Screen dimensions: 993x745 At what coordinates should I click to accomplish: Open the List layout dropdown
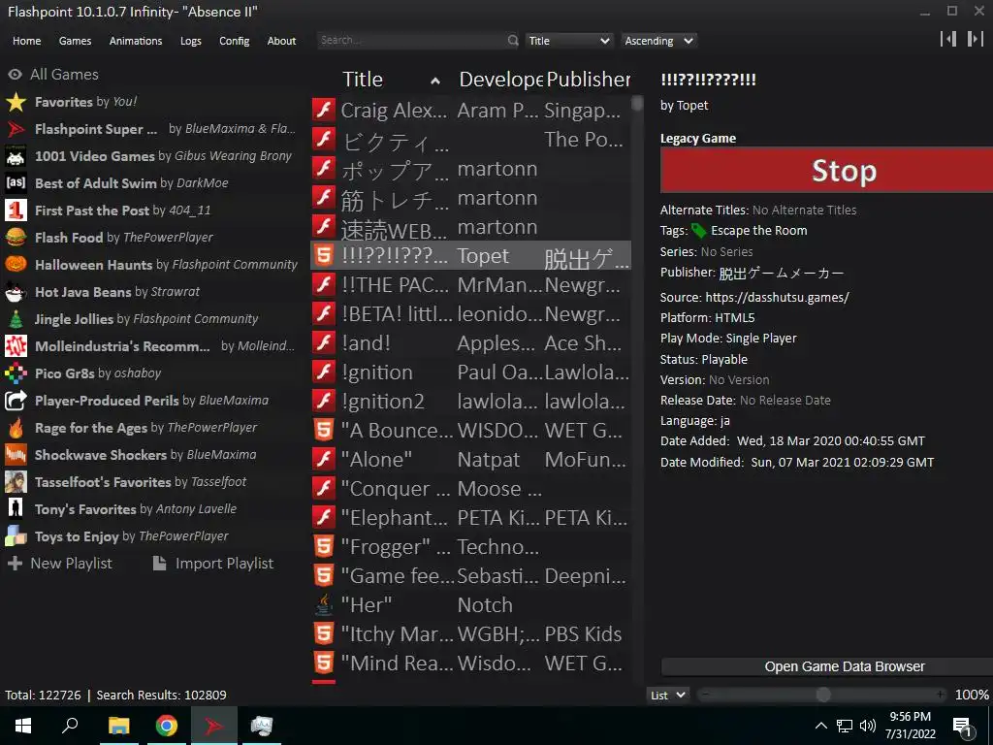pos(667,695)
